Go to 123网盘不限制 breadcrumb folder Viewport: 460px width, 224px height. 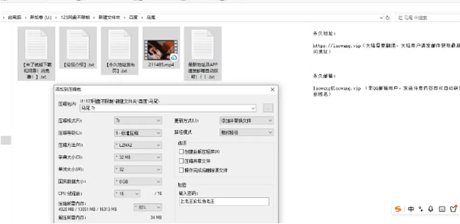pyautogui.click(x=75, y=18)
